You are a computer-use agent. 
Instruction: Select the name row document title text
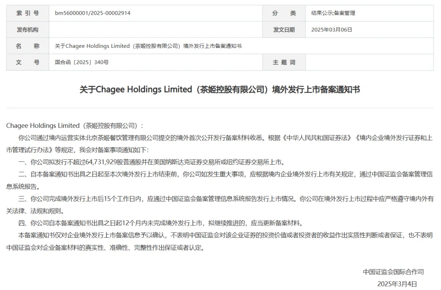(x=148, y=46)
